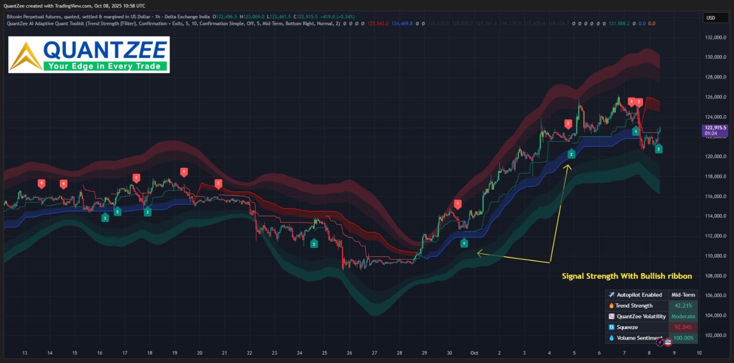Click the 42.21% Trend Strength value

[683, 306]
